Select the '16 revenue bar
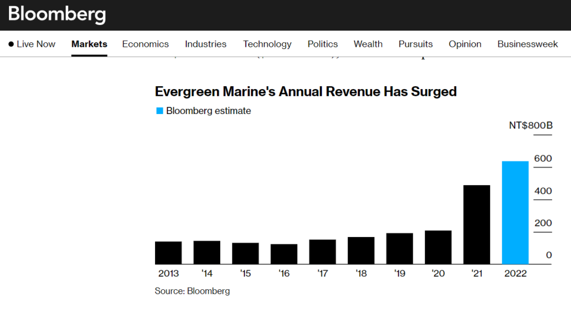 click(284, 254)
